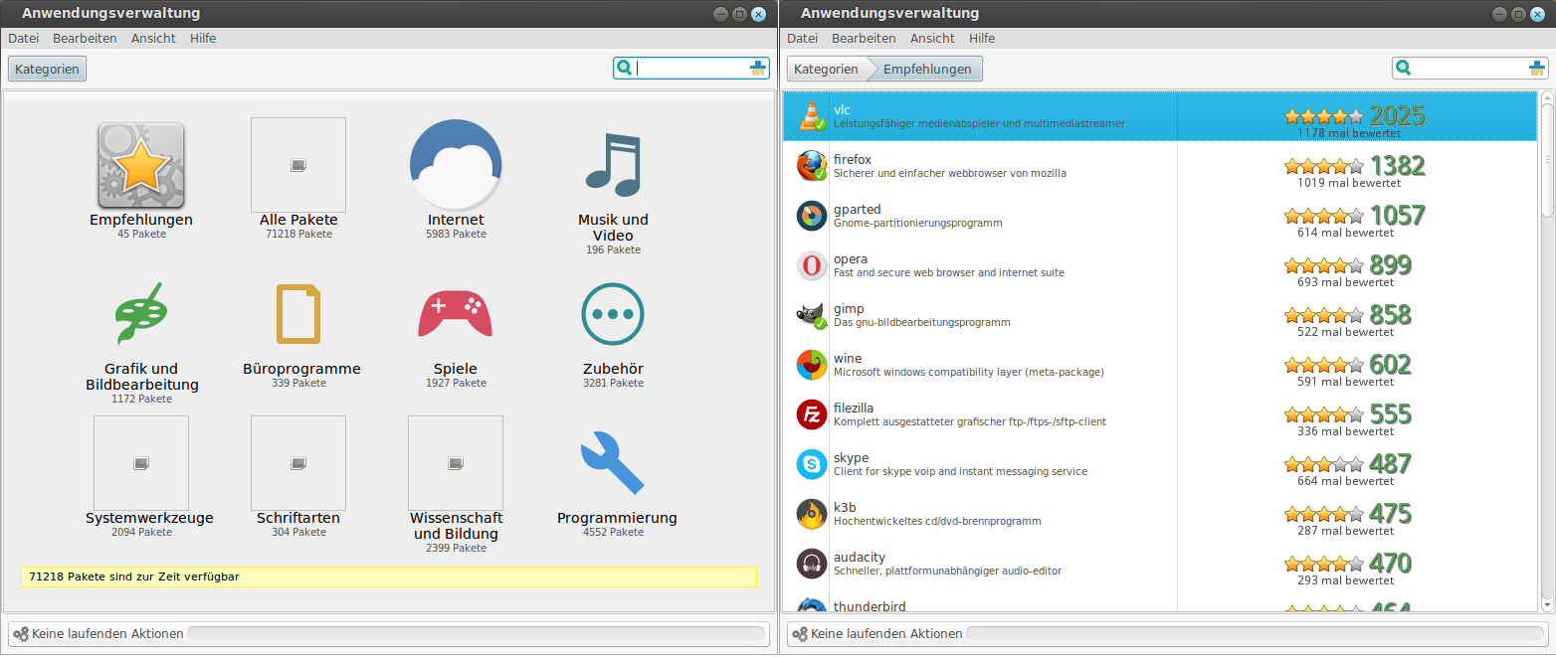Open the Zubehör three-dots icon
Image resolution: width=1556 pixels, height=657 pixels.
pyautogui.click(x=613, y=314)
